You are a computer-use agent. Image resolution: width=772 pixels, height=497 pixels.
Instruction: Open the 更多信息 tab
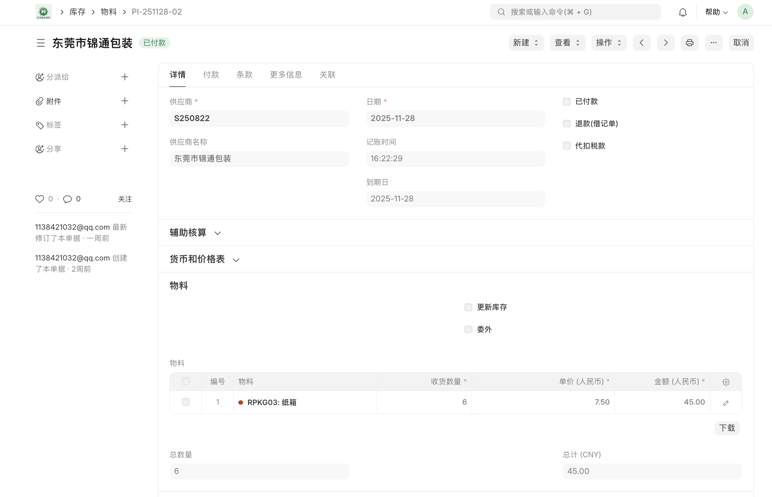pyautogui.click(x=286, y=75)
